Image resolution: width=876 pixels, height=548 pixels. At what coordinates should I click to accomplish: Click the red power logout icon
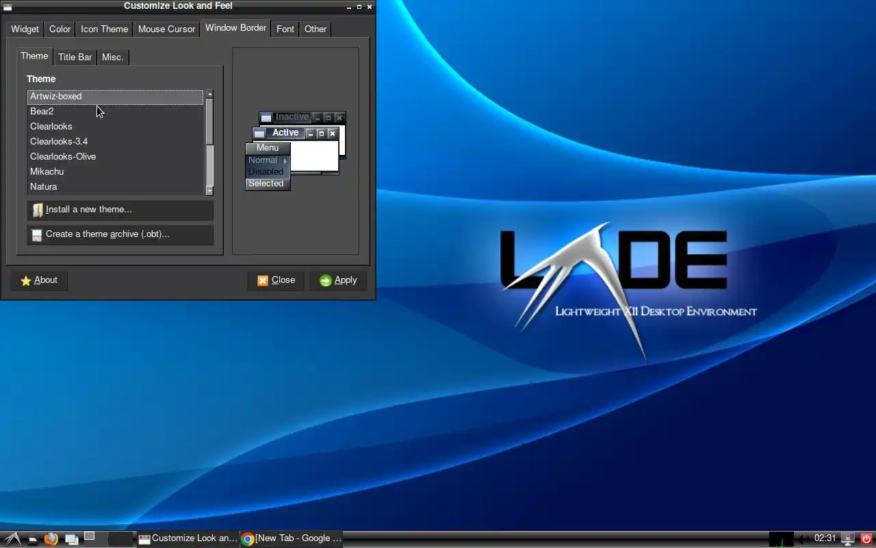[866, 539]
